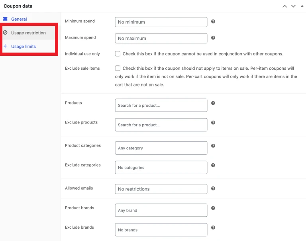Open the Product categories selector
The width and height of the screenshot is (306, 241).
click(x=161, y=148)
